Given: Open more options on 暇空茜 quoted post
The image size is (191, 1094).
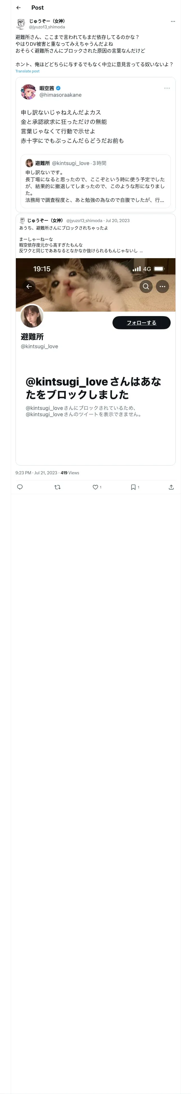Looking at the screenshot, I should click(x=167, y=88).
